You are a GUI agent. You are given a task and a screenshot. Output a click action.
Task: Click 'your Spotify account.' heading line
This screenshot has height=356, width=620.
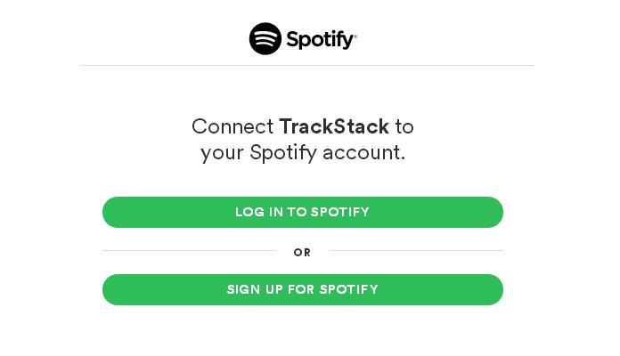303,153
